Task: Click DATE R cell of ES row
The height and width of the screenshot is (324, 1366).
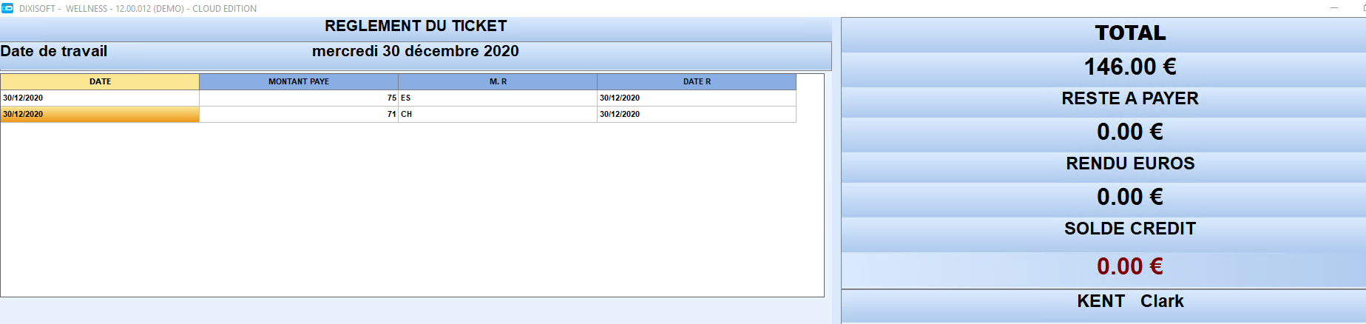Action: tap(697, 98)
